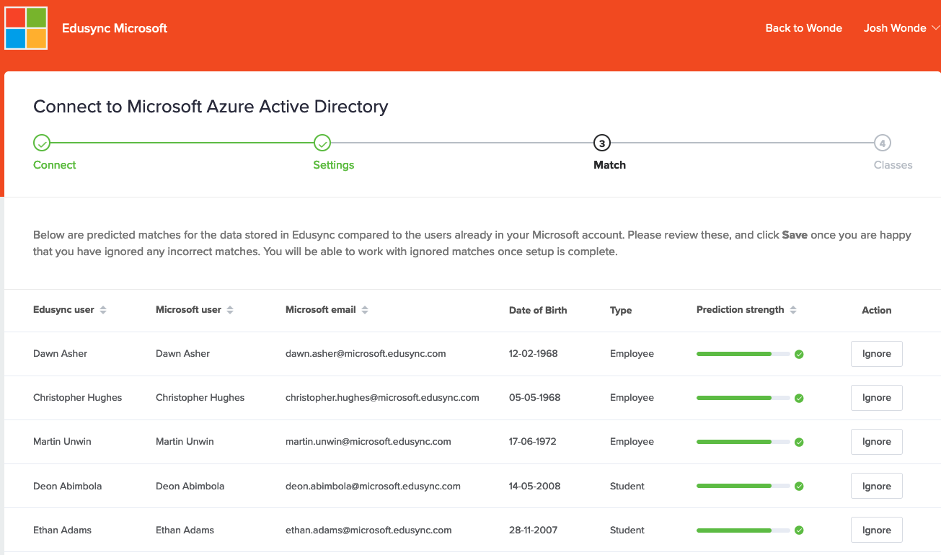Click the Classes step number 4 circle

click(x=883, y=143)
